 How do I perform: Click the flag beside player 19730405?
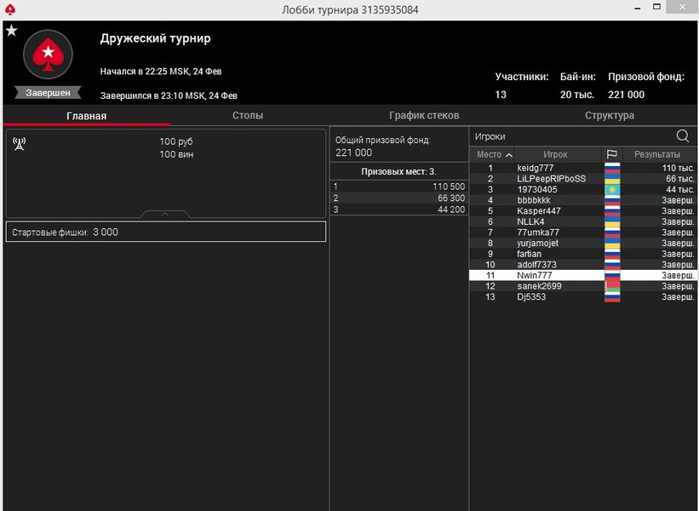tap(611, 189)
